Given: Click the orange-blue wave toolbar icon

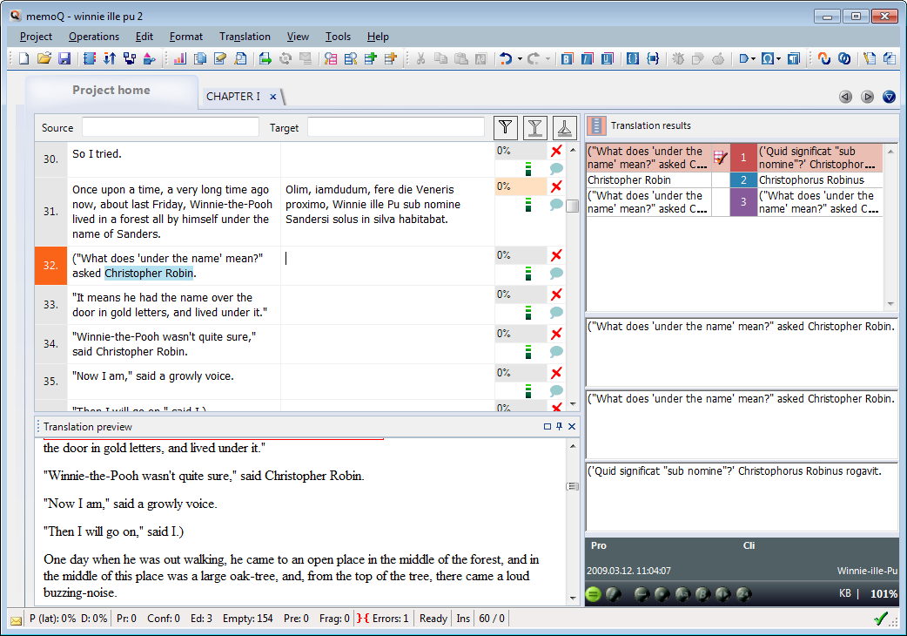Looking at the screenshot, I should coord(824,58).
